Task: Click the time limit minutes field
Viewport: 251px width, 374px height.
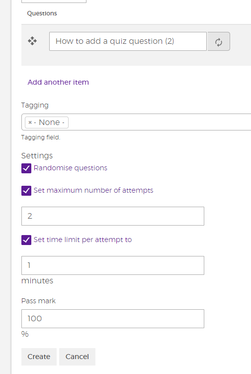Action: click(x=113, y=265)
